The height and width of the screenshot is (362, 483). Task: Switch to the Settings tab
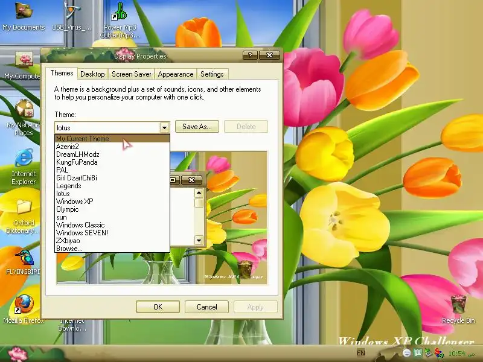[x=212, y=74]
